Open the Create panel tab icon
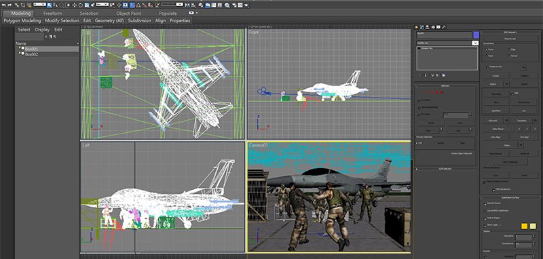Screen dimensions: 543x259 pyautogui.click(x=416, y=27)
